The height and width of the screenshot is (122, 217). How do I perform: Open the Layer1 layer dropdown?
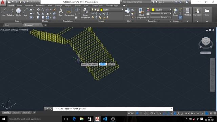(107, 10)
